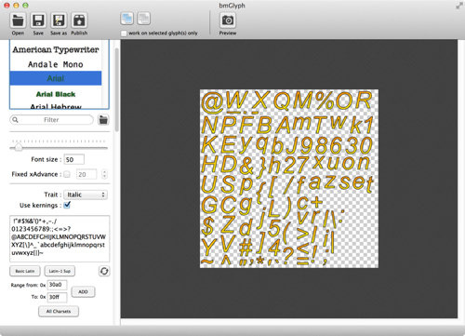Click the Basic Latin button

tap(25, 271)
